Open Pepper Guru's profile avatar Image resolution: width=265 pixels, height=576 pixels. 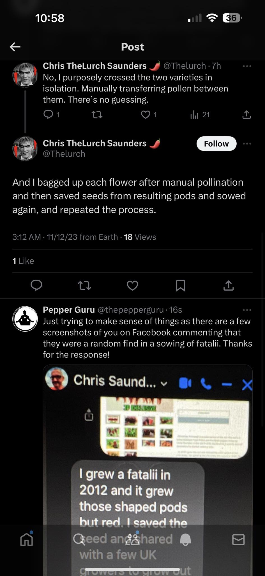(x=25, y=319)
